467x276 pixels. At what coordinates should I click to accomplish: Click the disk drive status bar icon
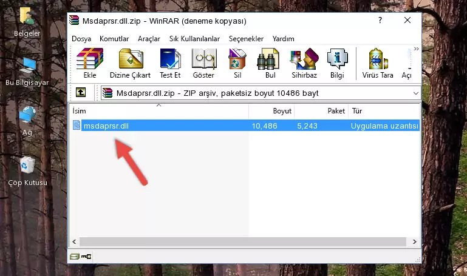pos(75,256)
